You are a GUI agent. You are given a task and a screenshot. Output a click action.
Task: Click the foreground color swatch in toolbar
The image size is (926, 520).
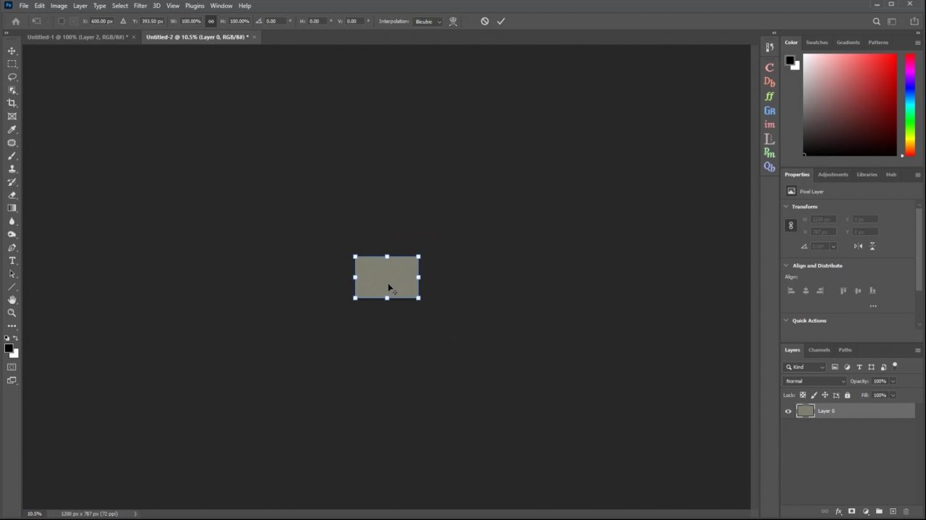point(9,349)
